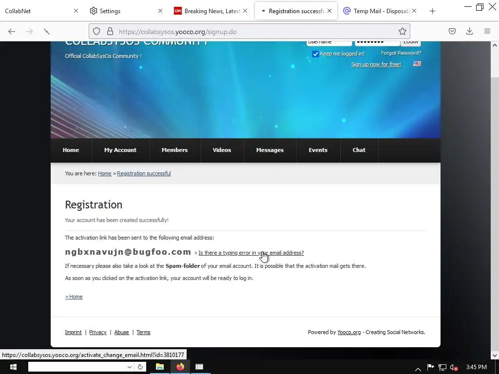Open the Chat section
Viewport: 499px width, 374px height.
[359, 150]
